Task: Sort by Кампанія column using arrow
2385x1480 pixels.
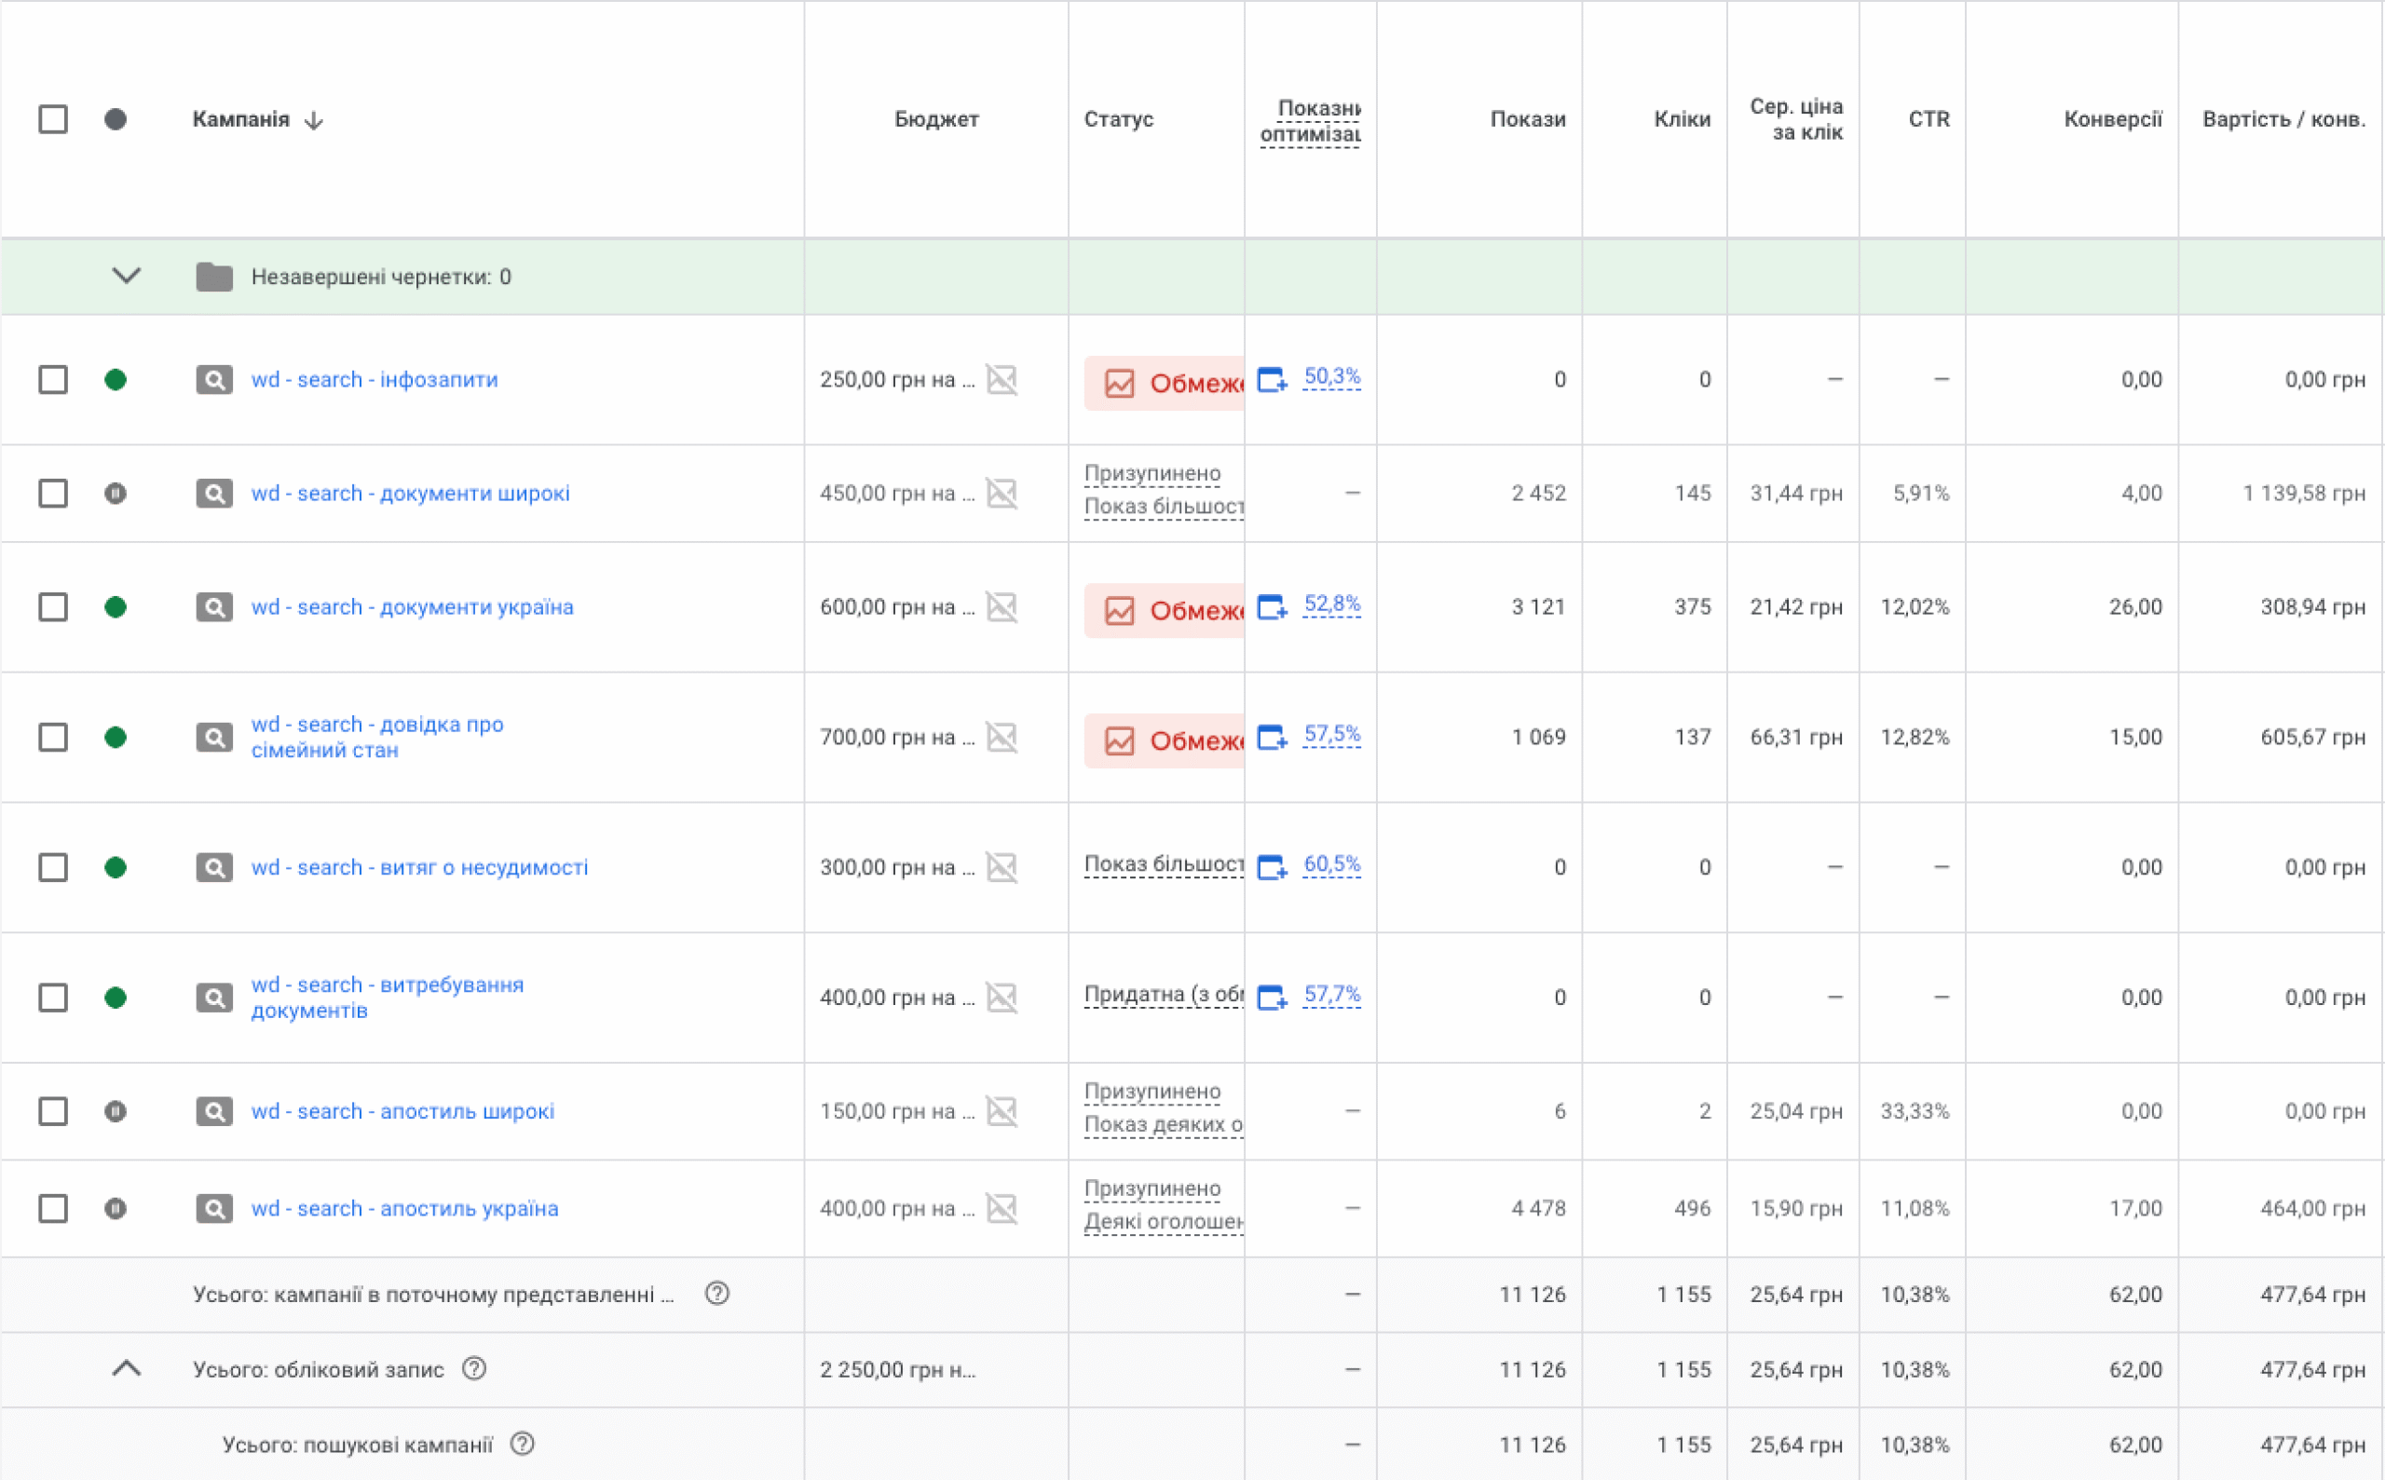Action: 313,120
